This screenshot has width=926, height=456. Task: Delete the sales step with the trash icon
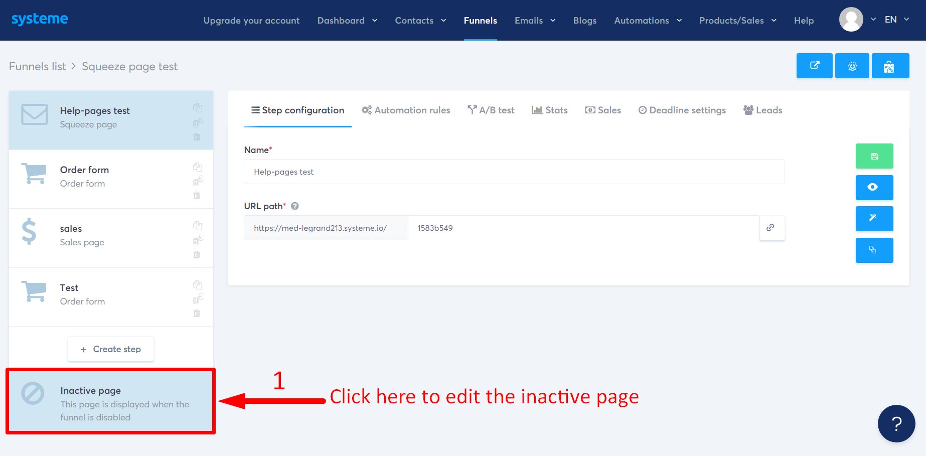(x=197, y=254)
